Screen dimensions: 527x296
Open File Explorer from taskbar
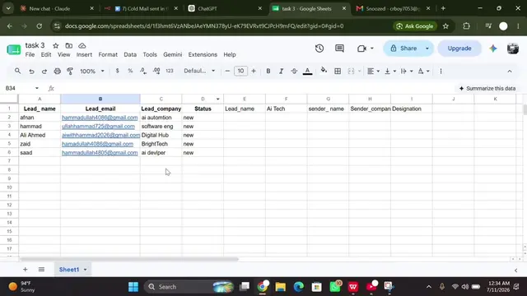[280, 287]
